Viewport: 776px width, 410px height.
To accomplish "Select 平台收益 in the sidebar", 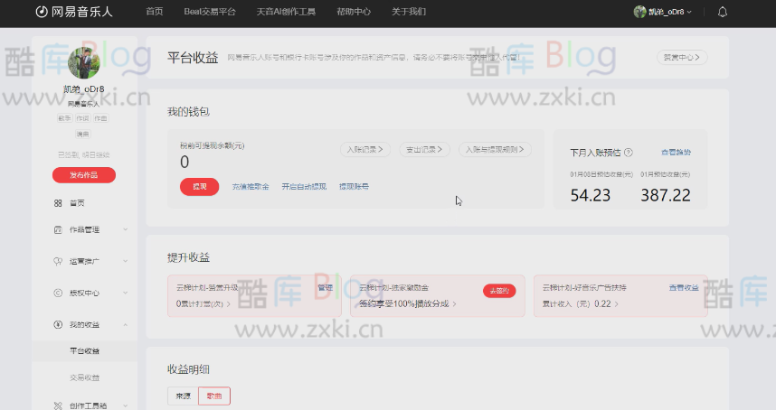I will pyautogui.click(x=85, y=350).
